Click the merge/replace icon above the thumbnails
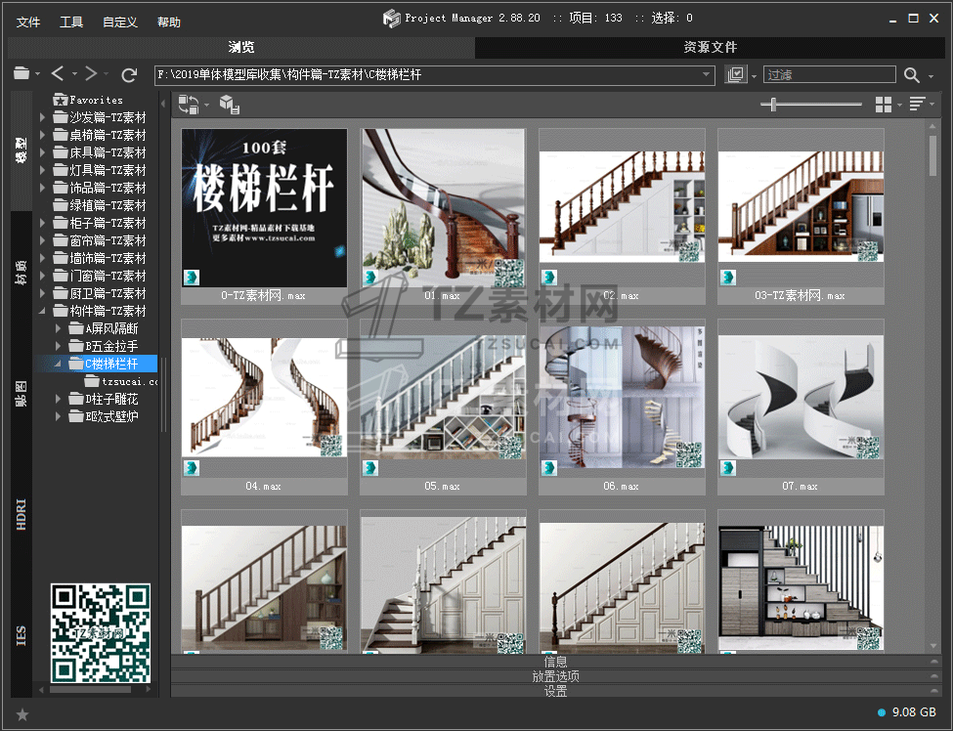The image size is (953, 731). (187, 105)
